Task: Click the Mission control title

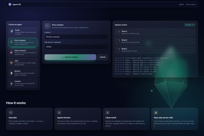Action: pyautogui.click(x=121, y=25)
